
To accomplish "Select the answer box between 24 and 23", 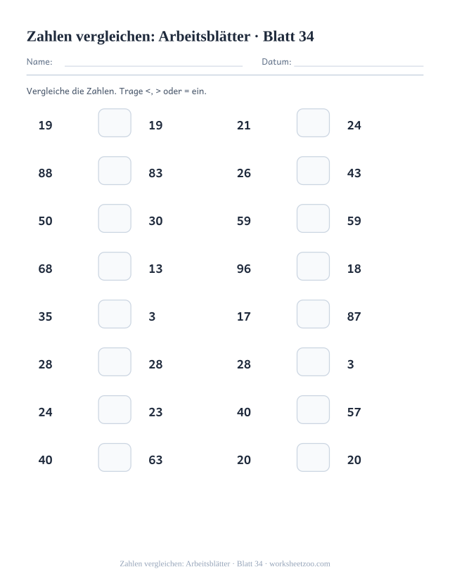I will [x=115, y=410].
